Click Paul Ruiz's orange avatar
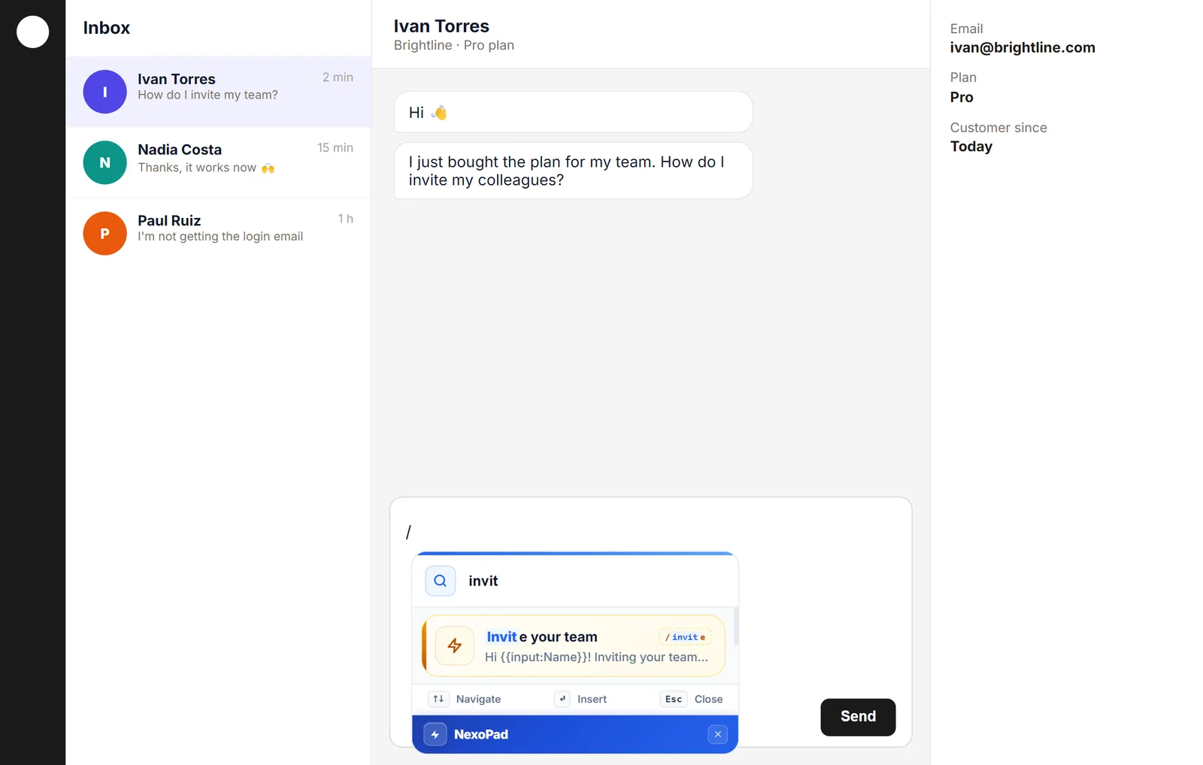This screenshot has width=1203, height=765. pyautogui.click(x=105, y=233)
